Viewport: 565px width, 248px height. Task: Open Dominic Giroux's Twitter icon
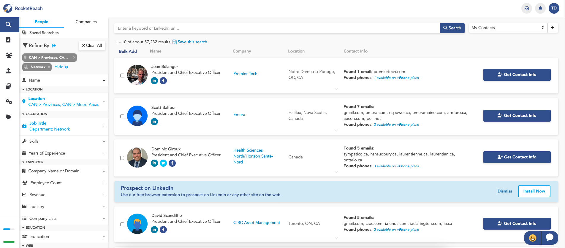163,163
